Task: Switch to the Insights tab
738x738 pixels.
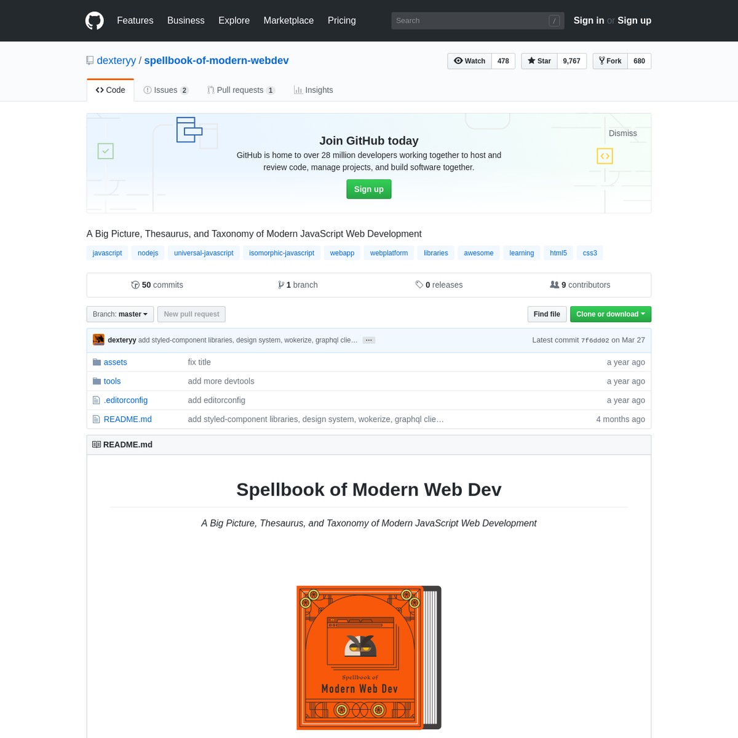Action: click(314, 90)
